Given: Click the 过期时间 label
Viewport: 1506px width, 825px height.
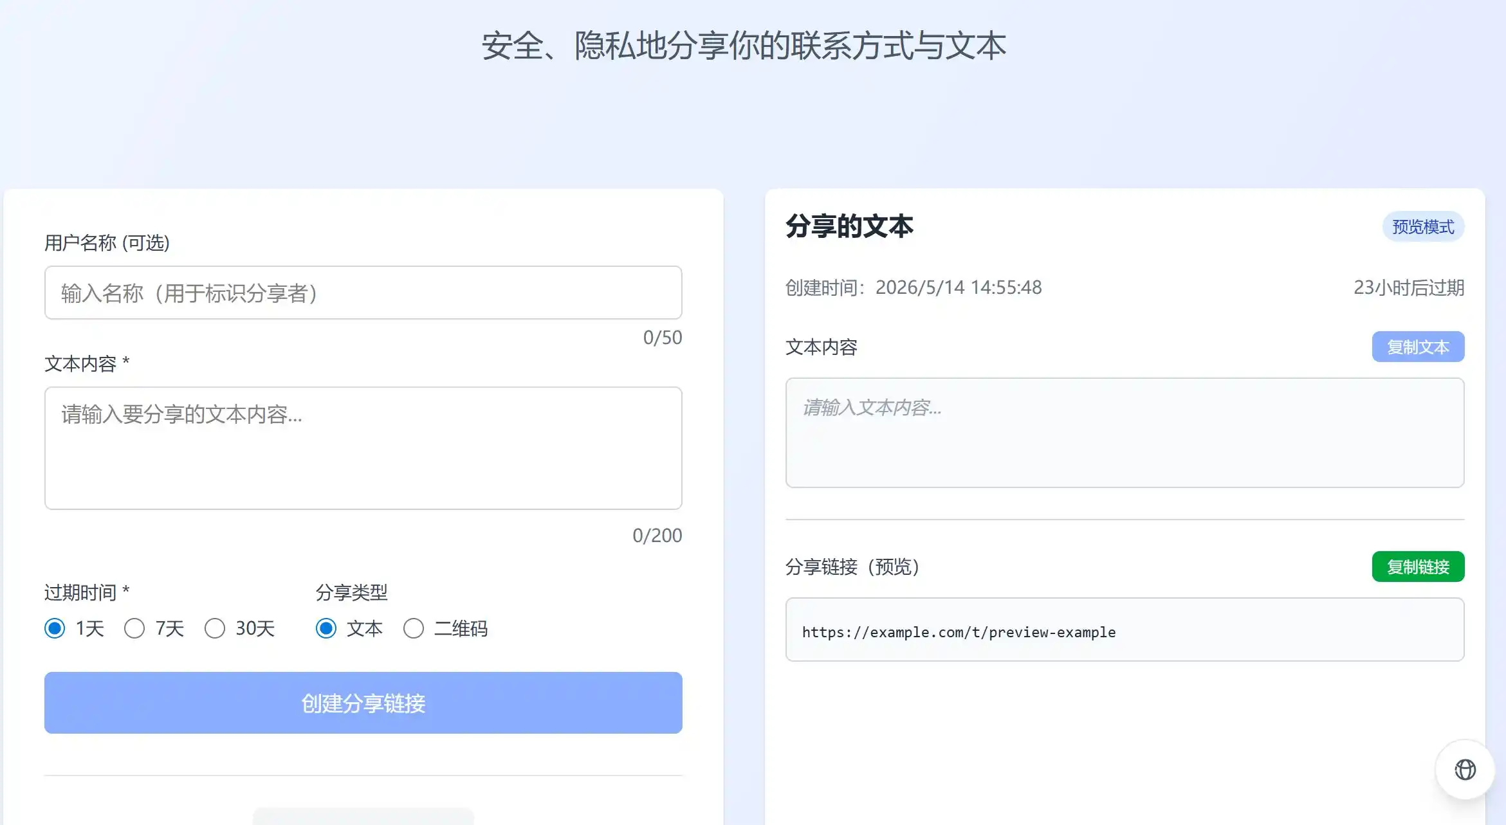Looking at the screenshot, I should tap(87, 592).
